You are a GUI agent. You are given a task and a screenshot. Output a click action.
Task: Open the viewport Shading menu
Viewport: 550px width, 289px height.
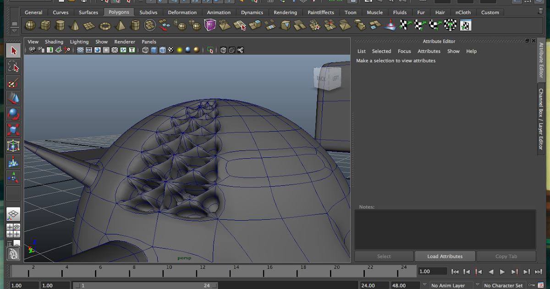tap(54, 42)
